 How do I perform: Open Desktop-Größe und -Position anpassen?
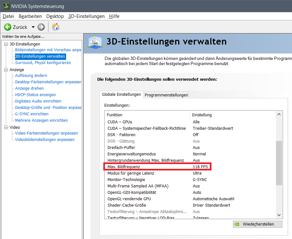pos(48,108)
